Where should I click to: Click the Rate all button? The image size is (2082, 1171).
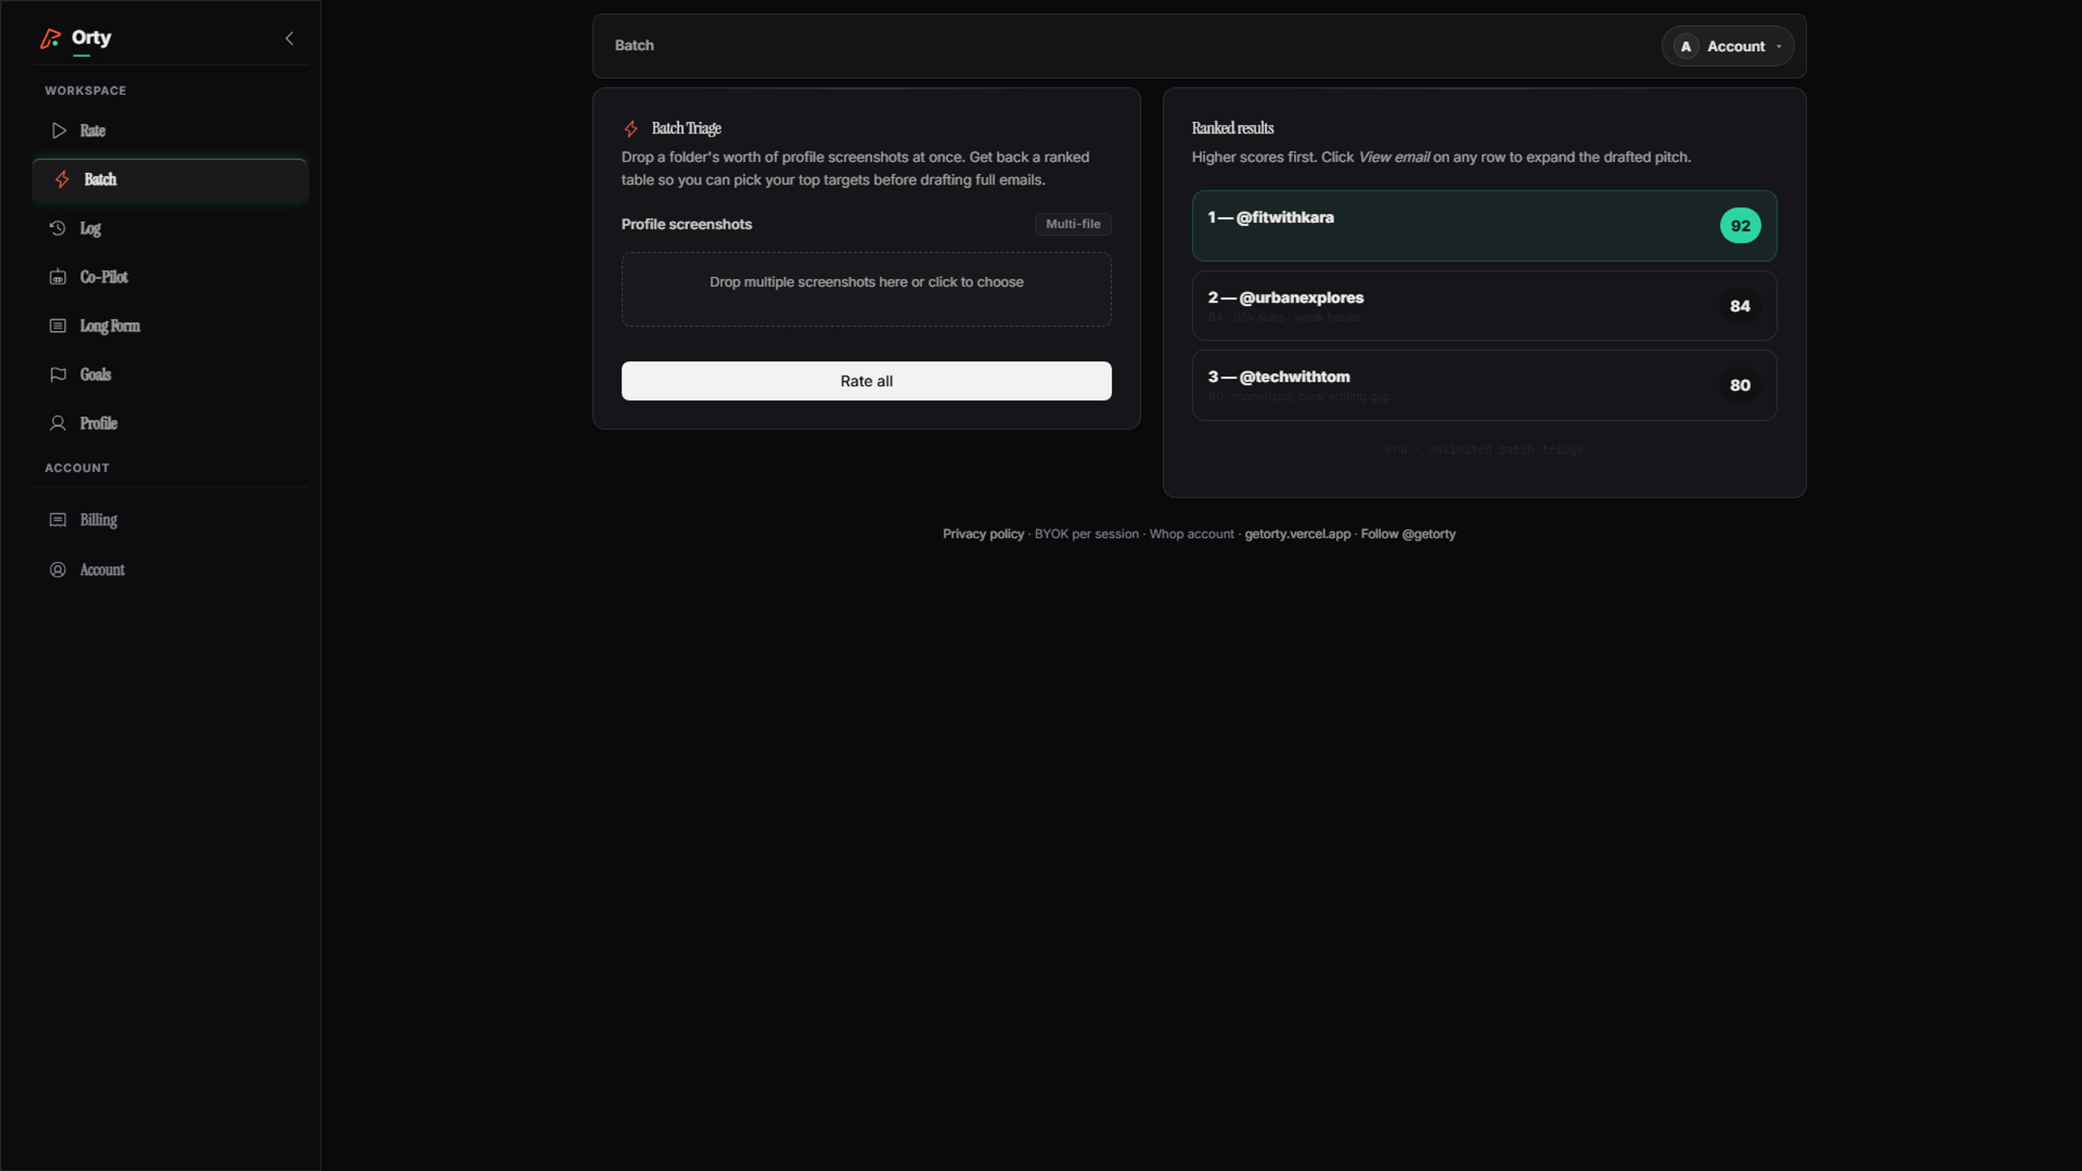[x=866, y=381]
